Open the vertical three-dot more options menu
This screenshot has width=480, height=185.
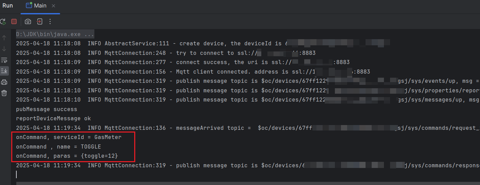click(x=50, y=21)
